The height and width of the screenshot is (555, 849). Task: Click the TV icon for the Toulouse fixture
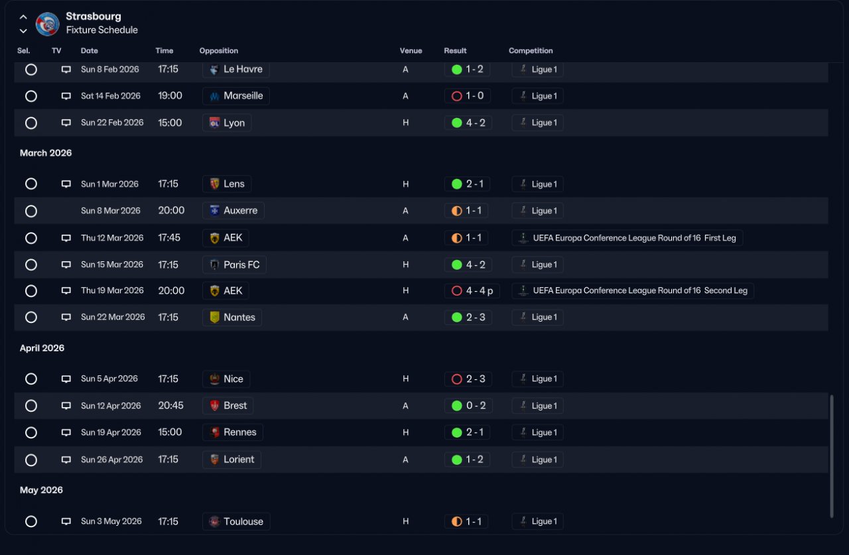(x=66, y=522)
